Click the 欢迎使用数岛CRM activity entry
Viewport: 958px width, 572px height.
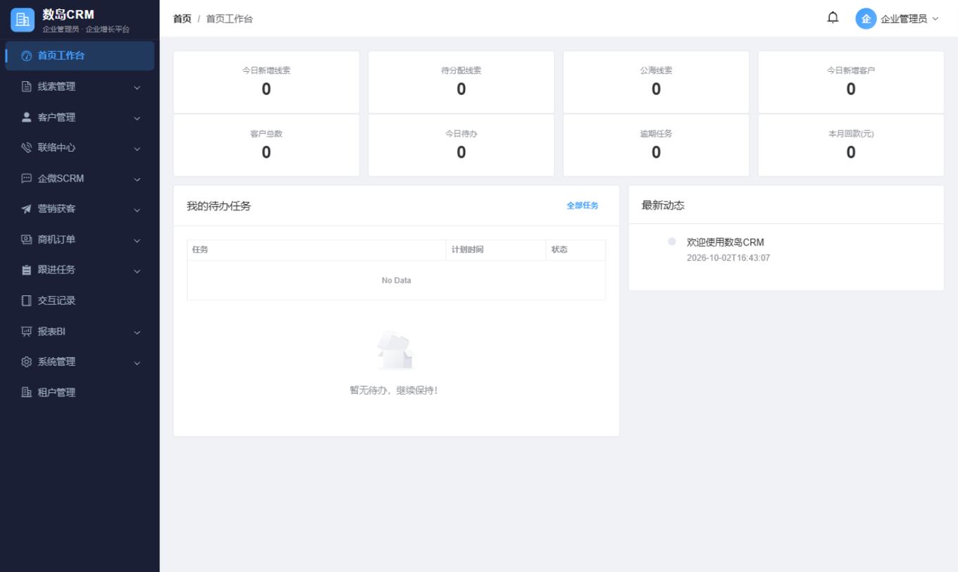pyautogui.click(x=725, y=242)
